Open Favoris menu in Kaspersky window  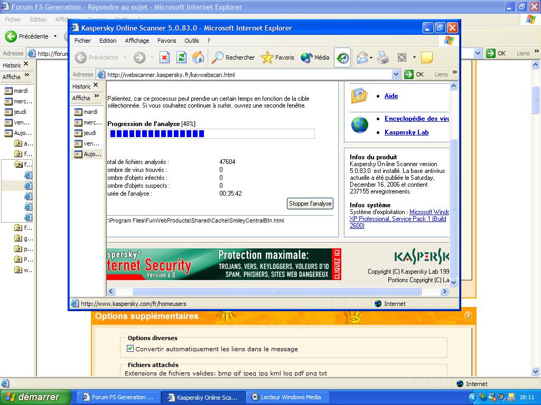point(166,41)
